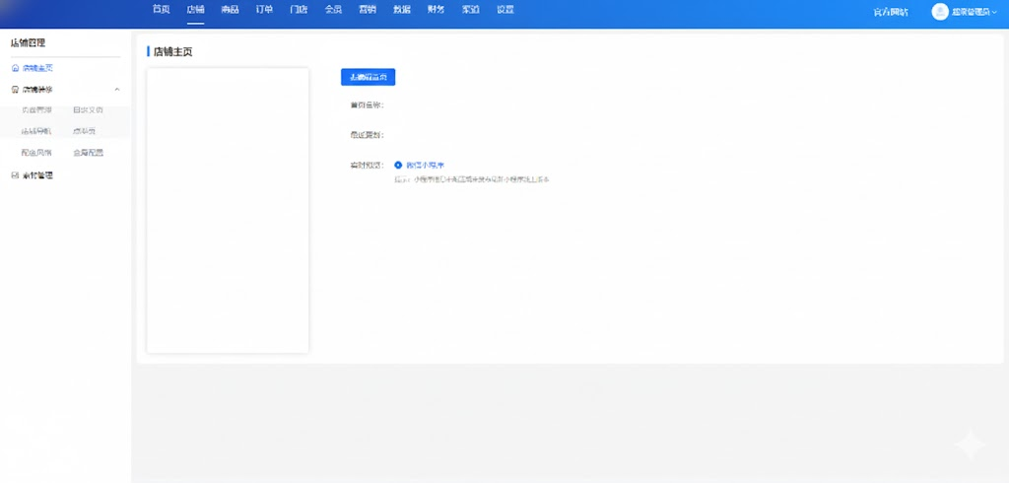The height and width of the screenshot is (483, 1009).
Task: Go to 店铺主页 in the sidebar
Action: click(37, 68)
